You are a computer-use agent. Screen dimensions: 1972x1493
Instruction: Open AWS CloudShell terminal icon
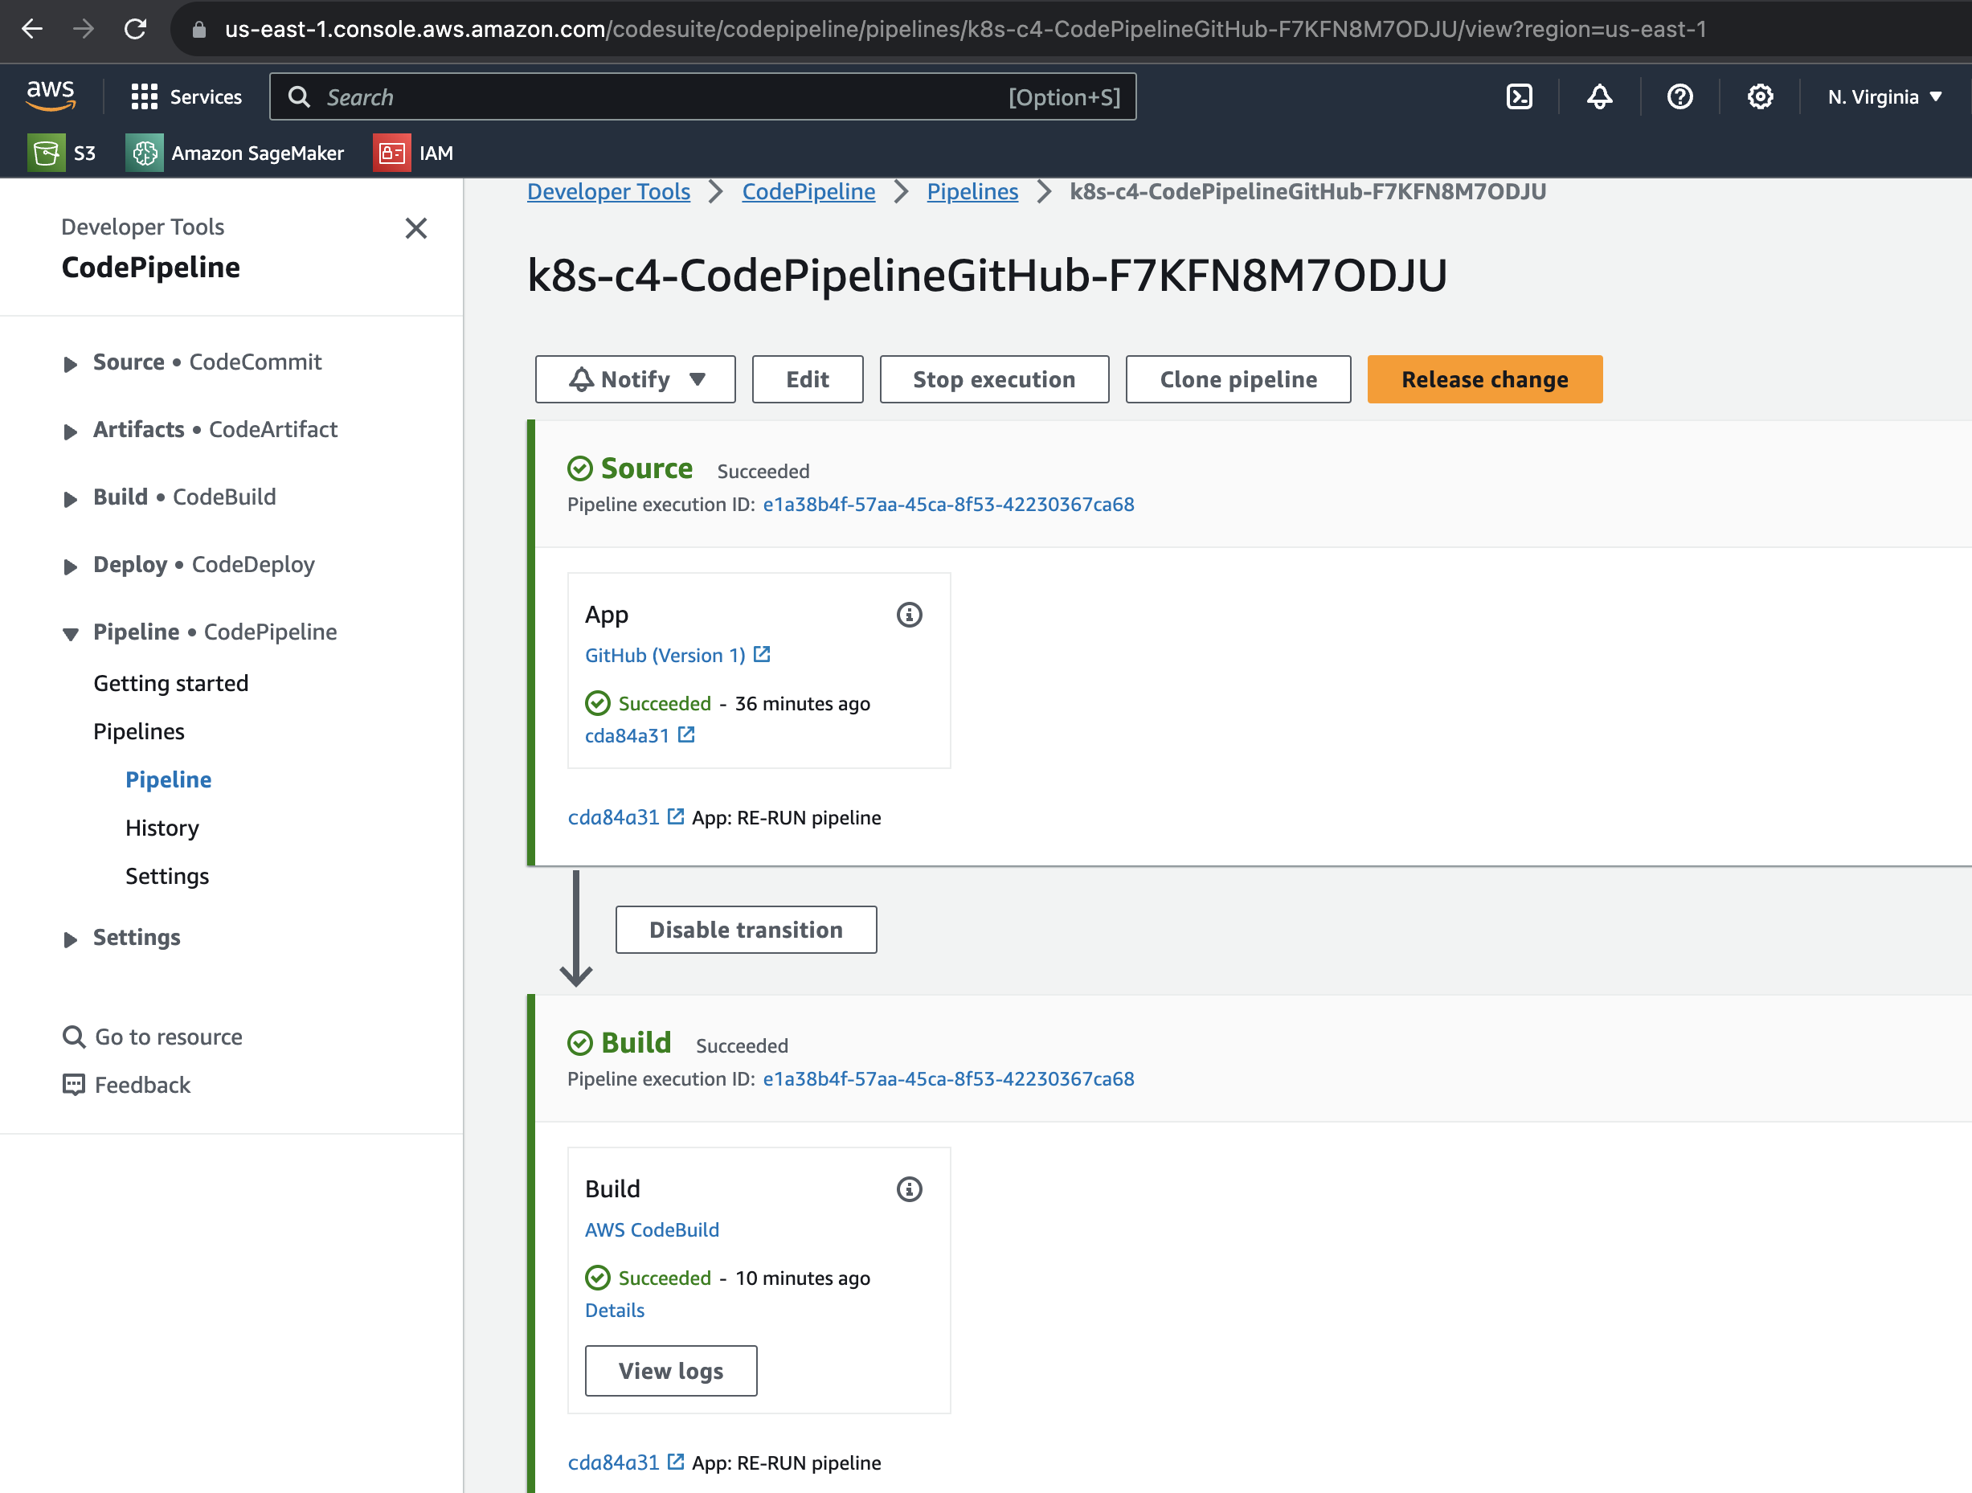pos(1518,96)
